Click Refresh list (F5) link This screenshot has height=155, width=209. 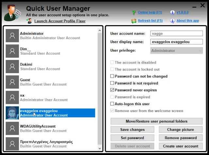[x=150, y=21]
